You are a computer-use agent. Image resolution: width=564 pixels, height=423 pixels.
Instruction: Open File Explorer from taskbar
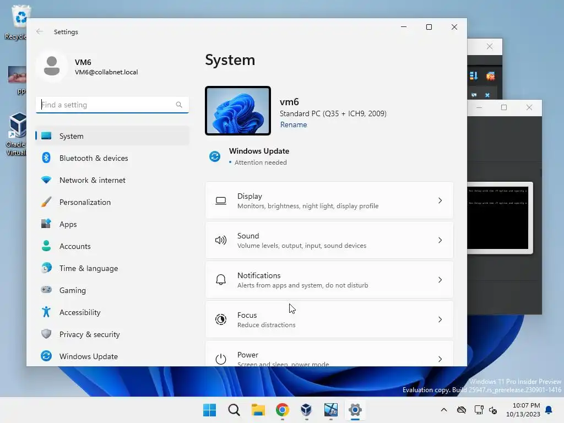tap(258, 410)
